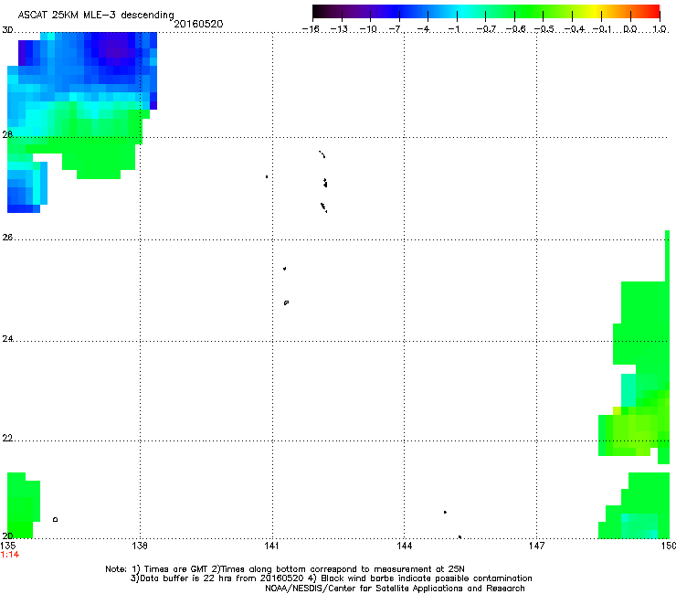676x594 pixels.
Task: Click the longitude label 147
Action: click(536, 546)
